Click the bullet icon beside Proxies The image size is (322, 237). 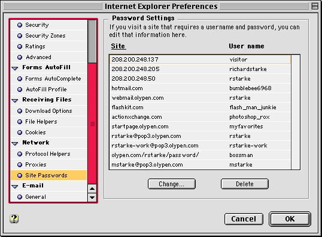[20, 165]
